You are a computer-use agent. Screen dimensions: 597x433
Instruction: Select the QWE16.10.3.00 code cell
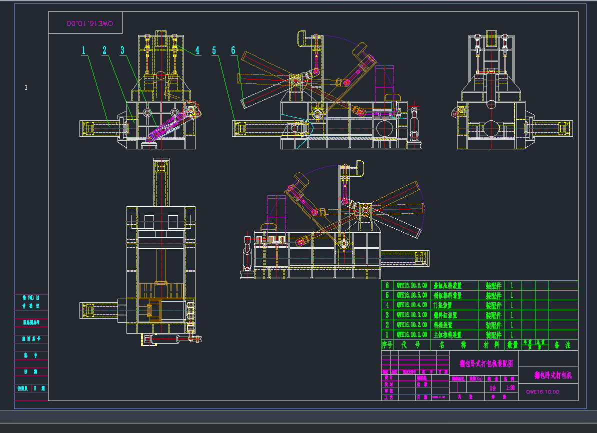pos(411,315)
